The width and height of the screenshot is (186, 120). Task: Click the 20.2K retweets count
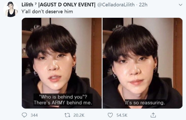tap(79, 115)
